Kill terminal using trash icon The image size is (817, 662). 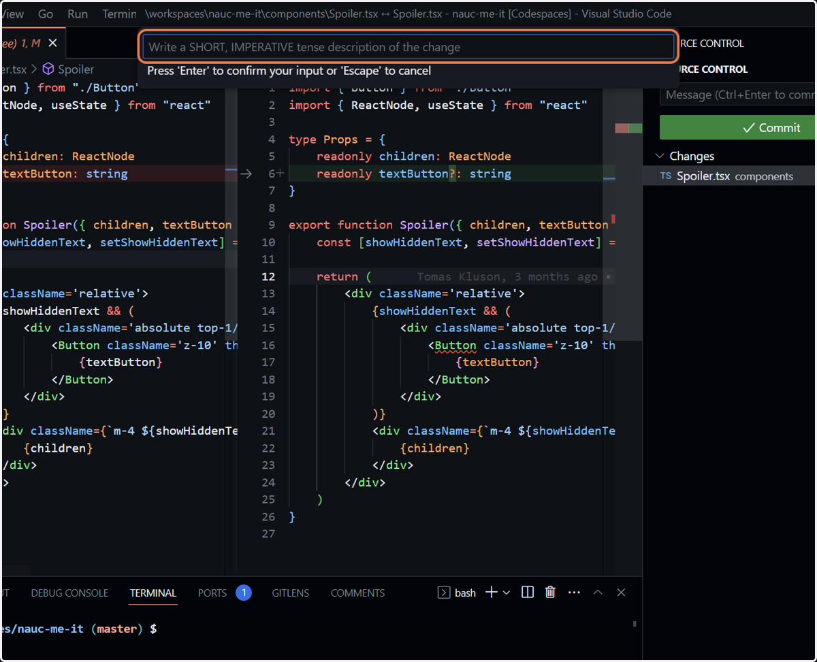550,593
